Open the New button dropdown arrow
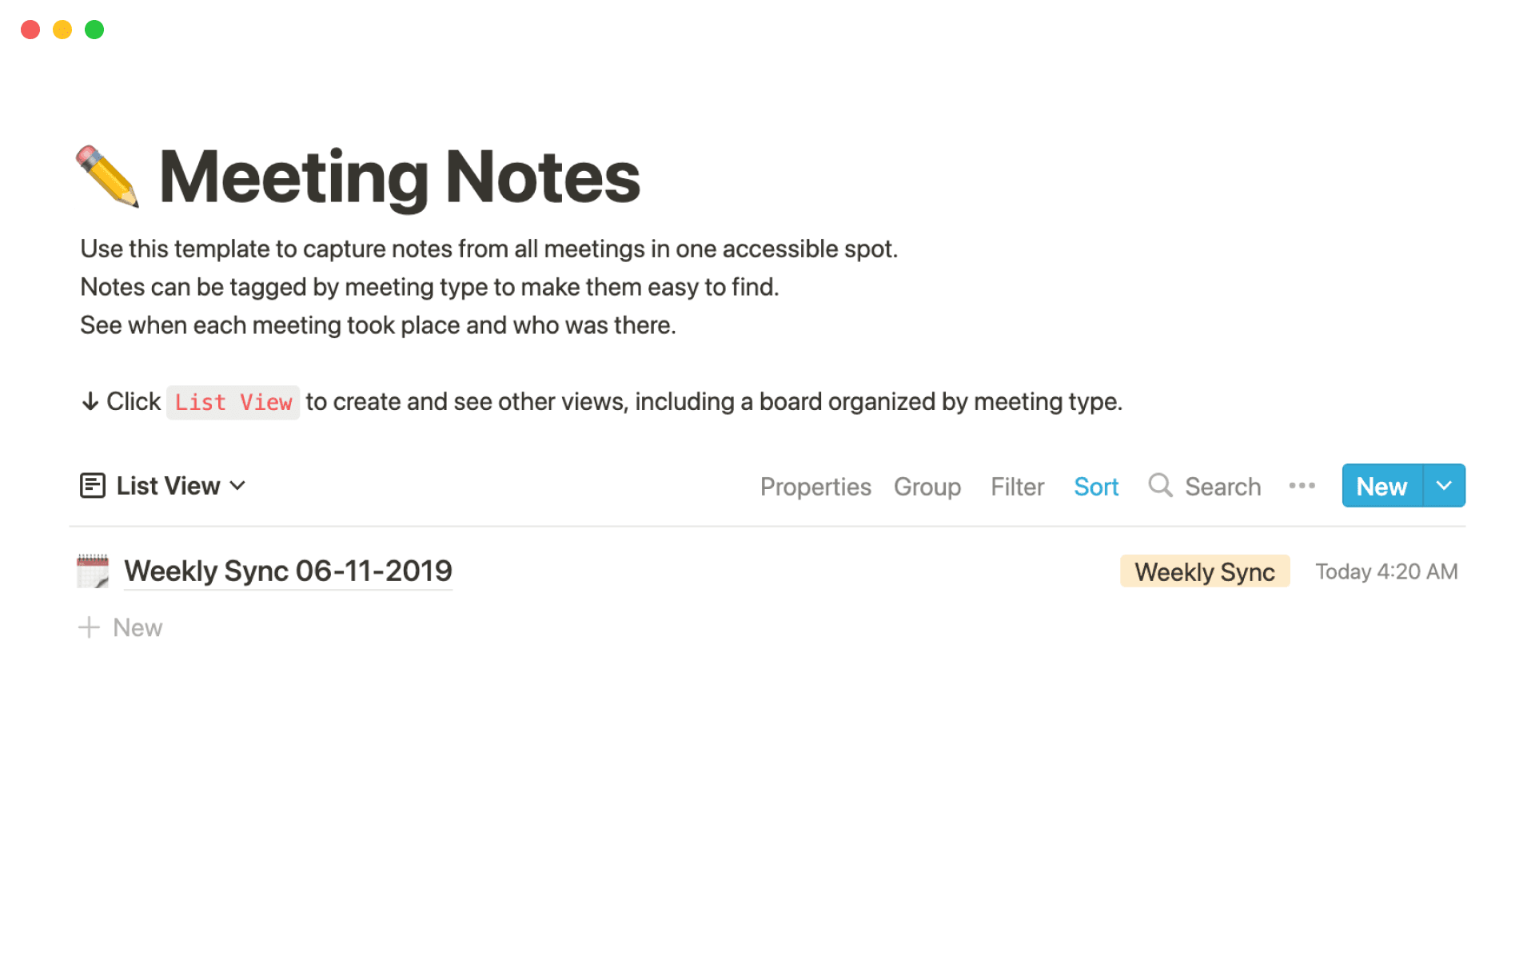1535x959 pixels. 1444,485
